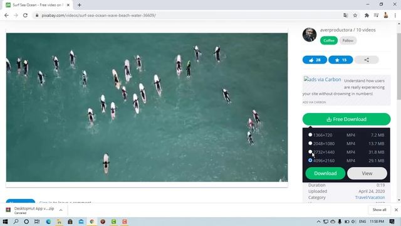Image resolution: width=401 pixels, height=226 pixels.
Task: Click the ads via Carbon image
Action: coord(322,80)
